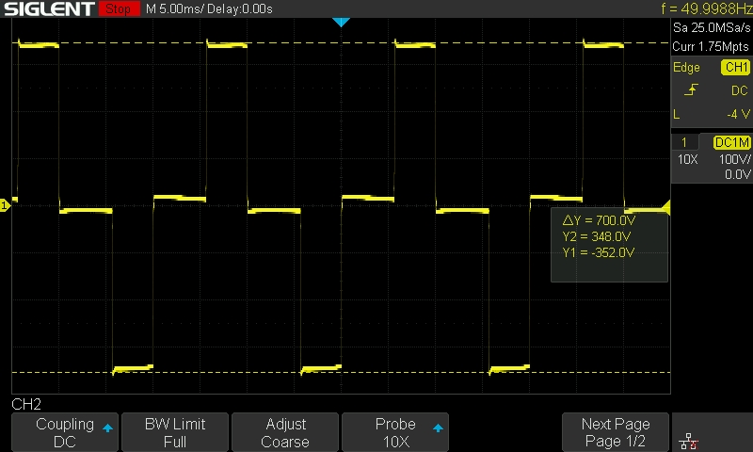Open the Coupling softkey blue arrow
Image resolution: width=753 pixels, height=452 pixels.
point(107,428)
